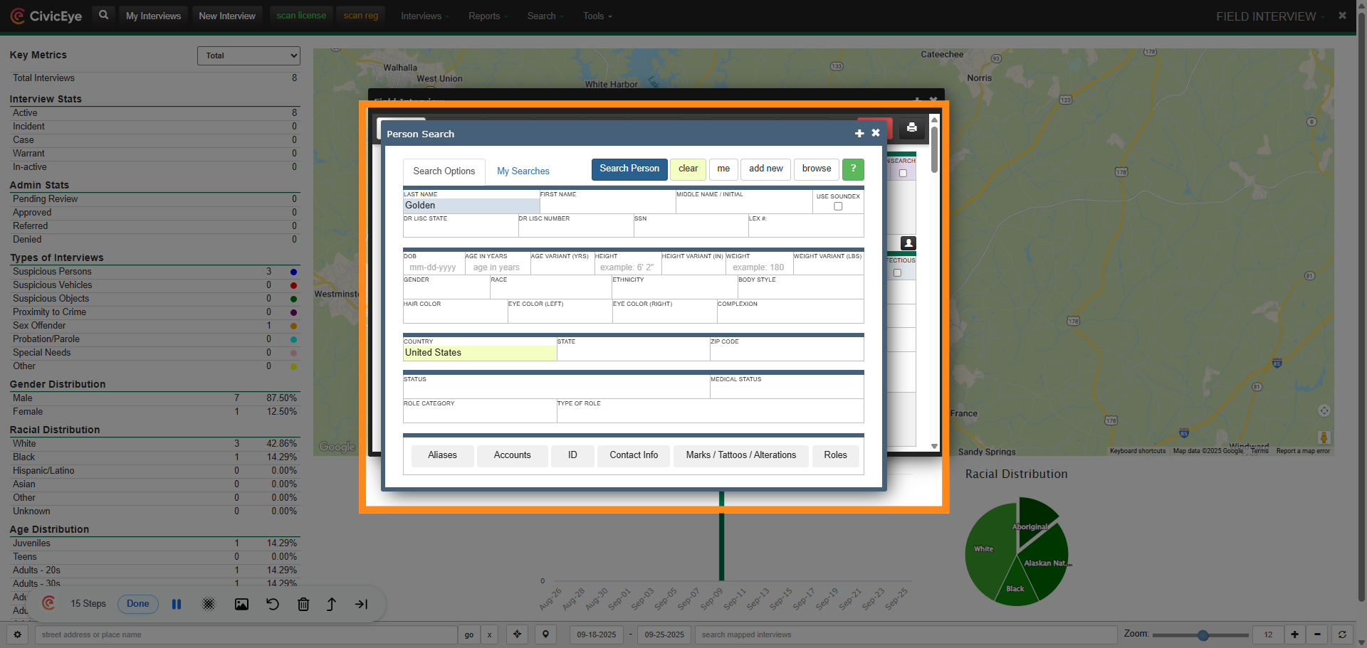Toggle the Infectious checkbox behind the dialog
Image resolution: width=1367 pixels, height=648 pixels.
pos(897,272)
